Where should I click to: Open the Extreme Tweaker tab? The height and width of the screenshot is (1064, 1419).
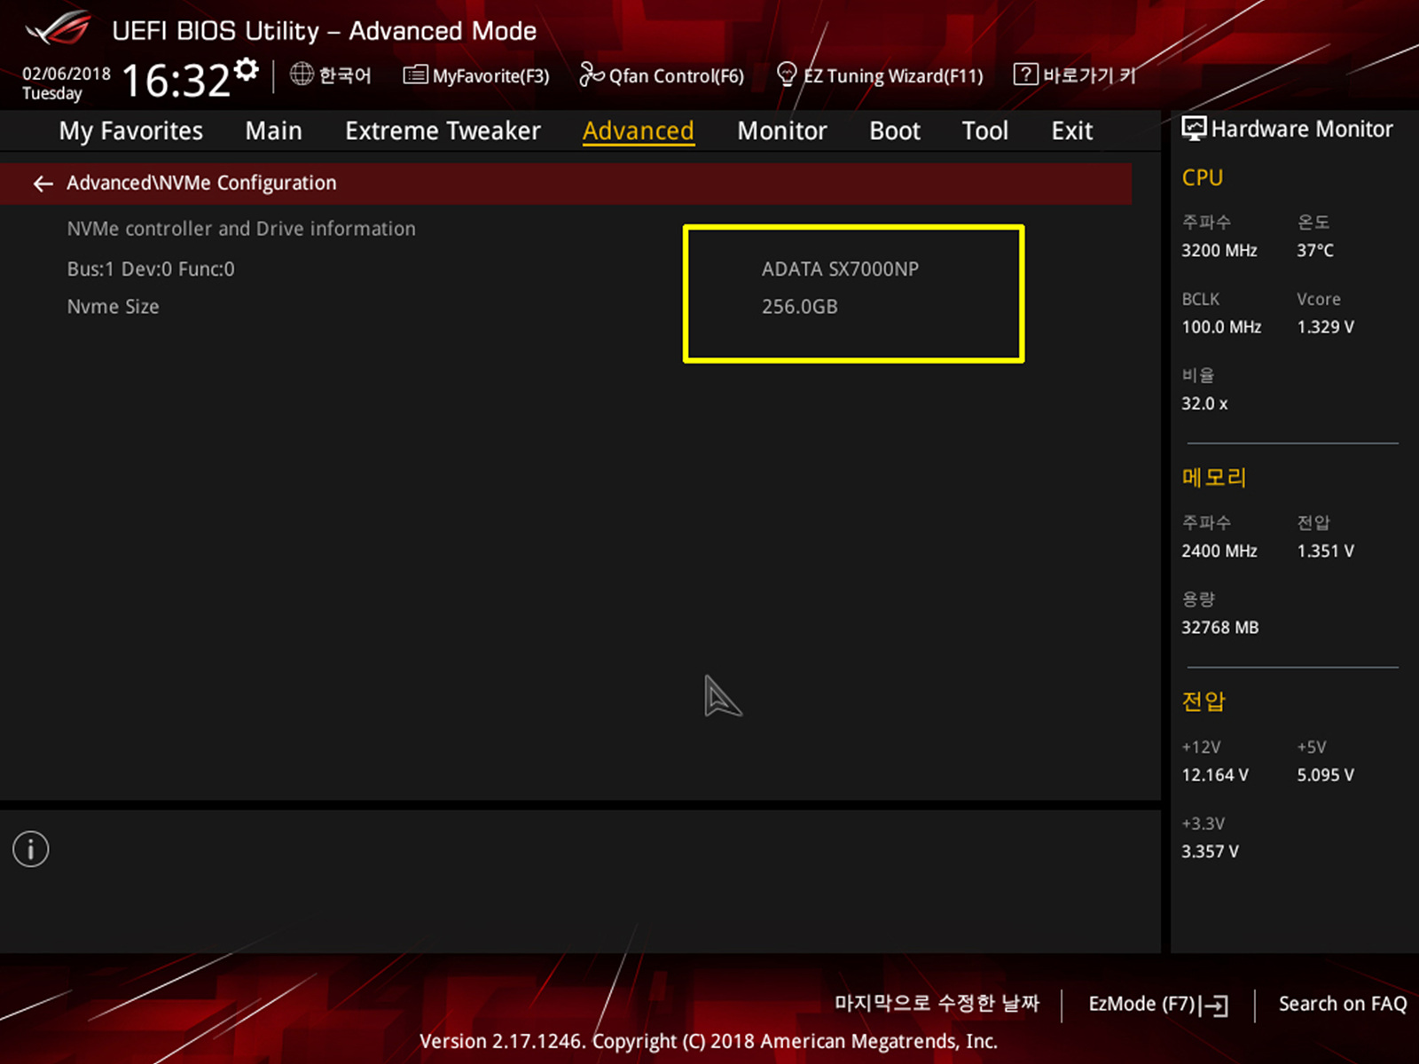[x=443, y=131]
